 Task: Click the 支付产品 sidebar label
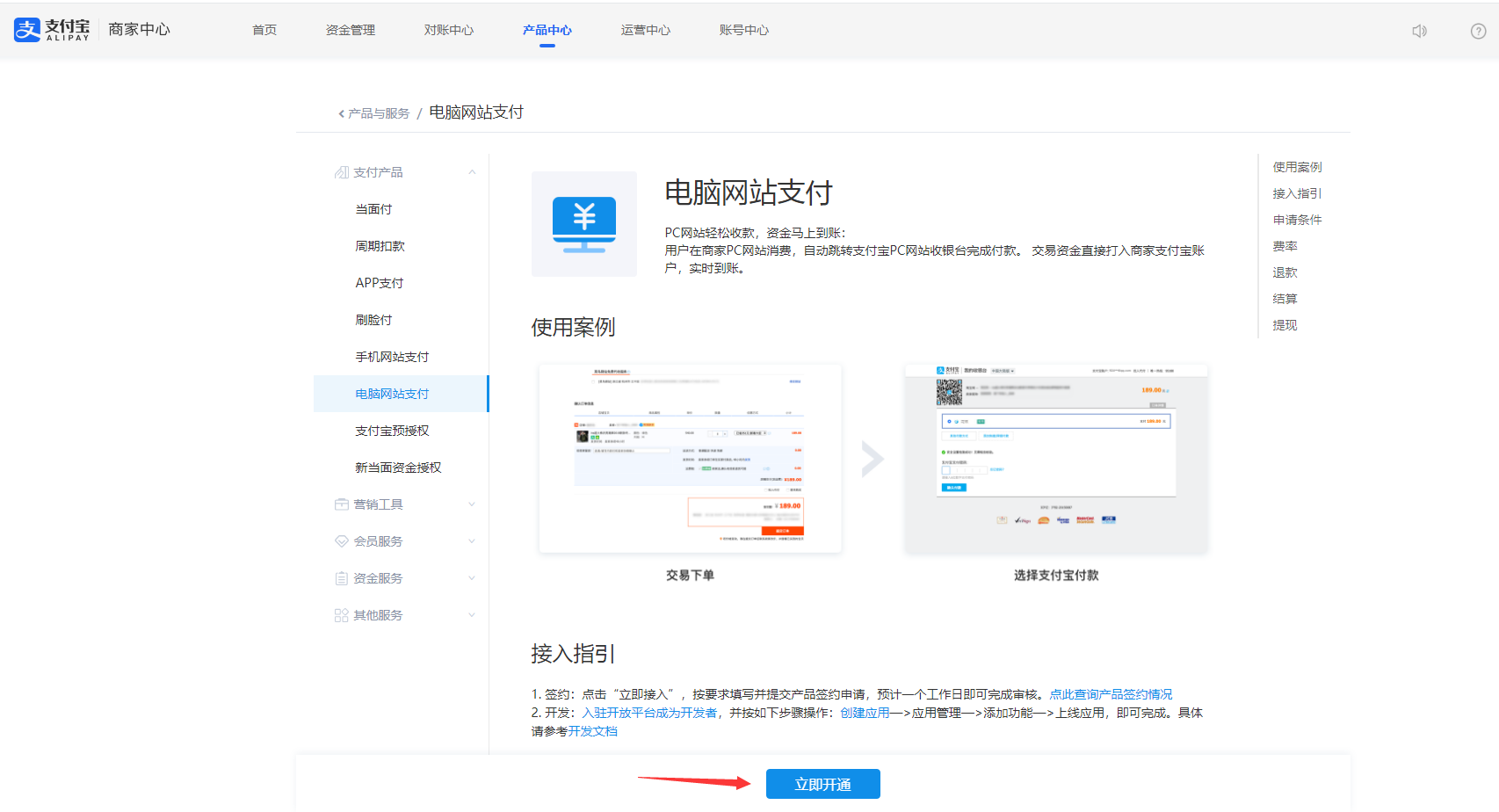click(378, 172)
